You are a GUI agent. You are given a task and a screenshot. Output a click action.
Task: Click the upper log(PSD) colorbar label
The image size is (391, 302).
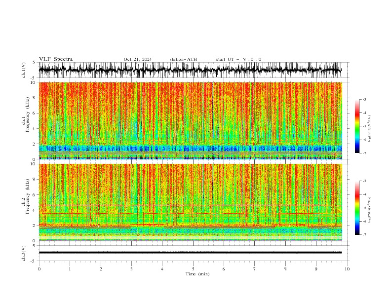pos(369,129)
